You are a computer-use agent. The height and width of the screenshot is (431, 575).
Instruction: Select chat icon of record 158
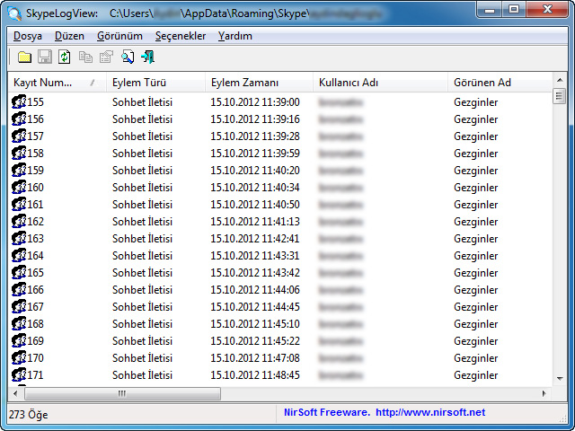(19, 154)
